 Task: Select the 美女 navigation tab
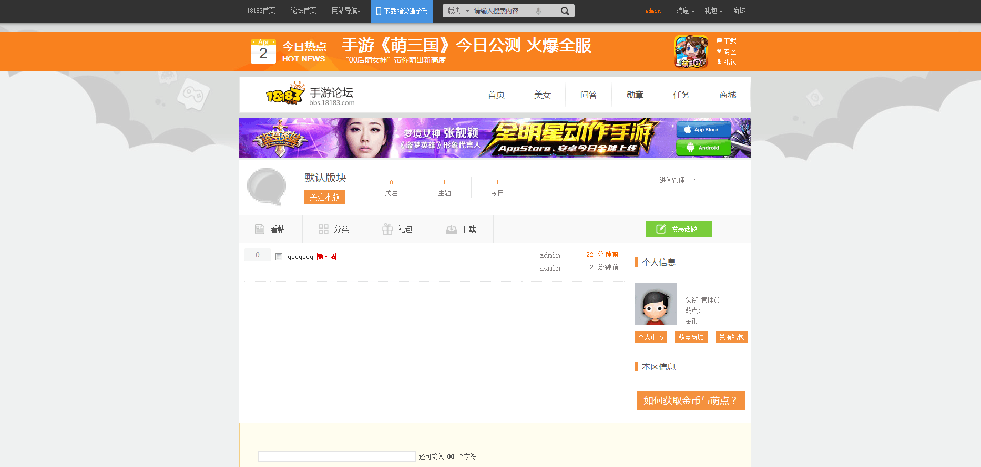coord(543,95)
